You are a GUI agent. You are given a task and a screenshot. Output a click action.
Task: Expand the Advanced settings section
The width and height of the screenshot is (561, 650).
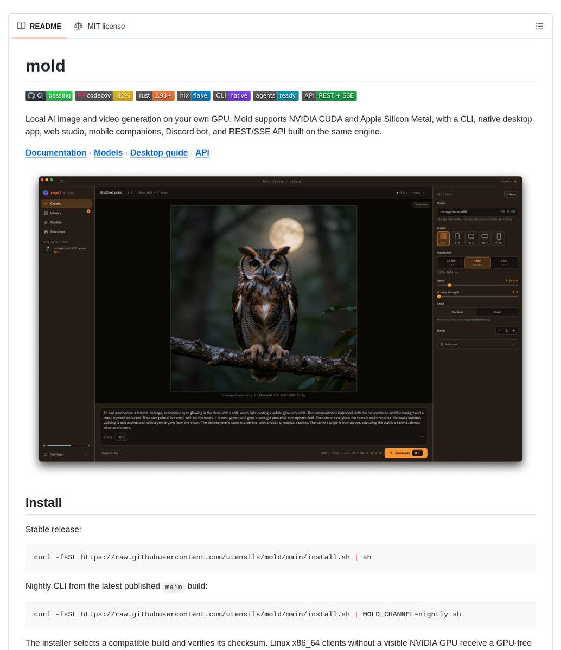pos(477,344)
